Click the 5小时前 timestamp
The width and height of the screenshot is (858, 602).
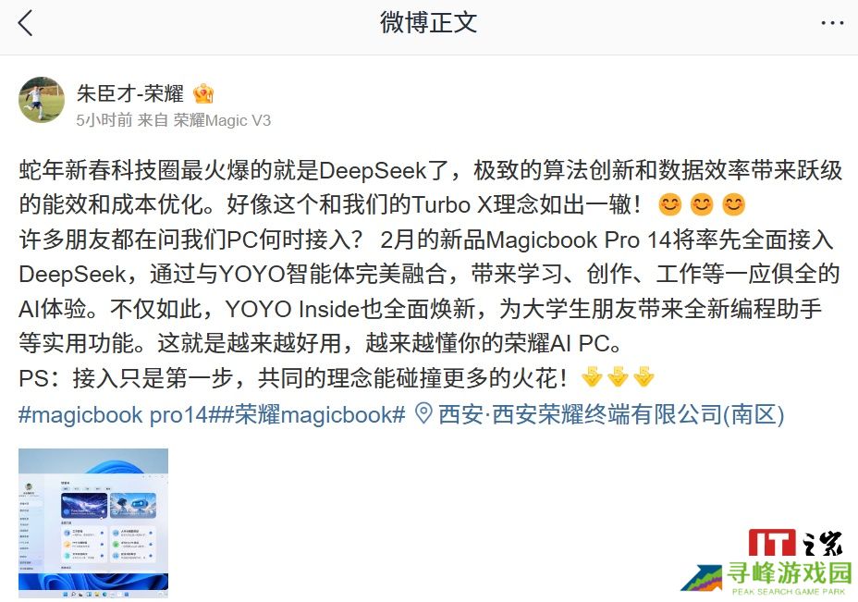[x=104, y=120]
